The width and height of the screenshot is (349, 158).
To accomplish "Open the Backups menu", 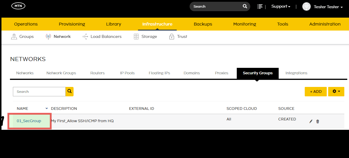I will (203, 24).
